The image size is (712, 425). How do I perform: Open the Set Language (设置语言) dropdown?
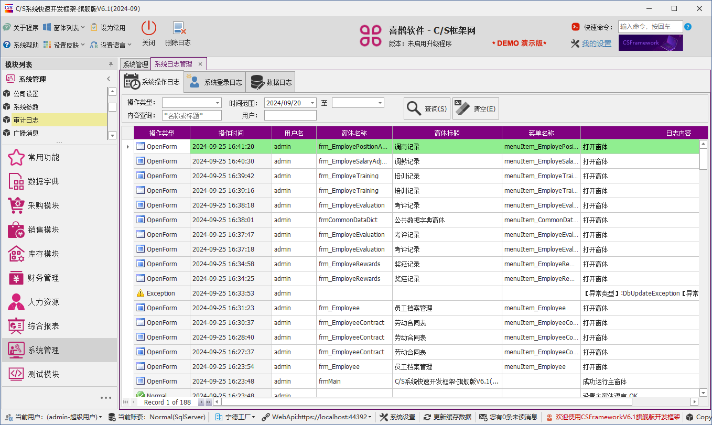(111, 45)
